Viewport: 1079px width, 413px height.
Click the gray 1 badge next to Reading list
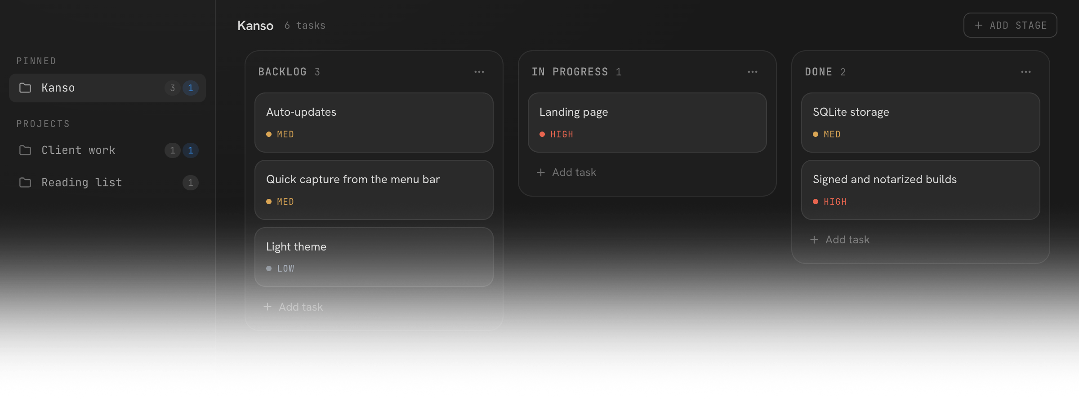pos(191,183)
